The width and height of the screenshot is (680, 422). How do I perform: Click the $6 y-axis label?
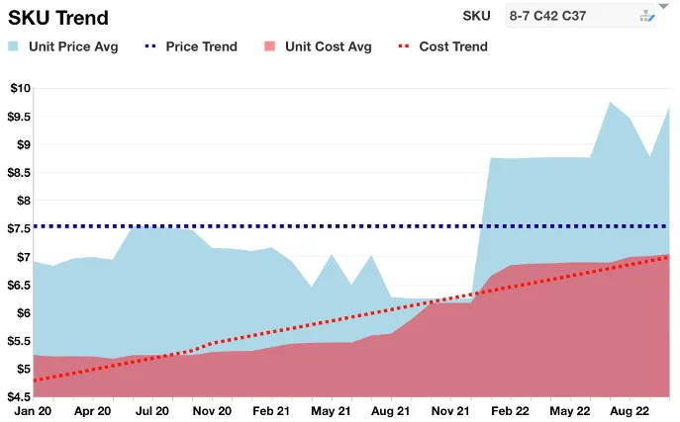[24, 312]
